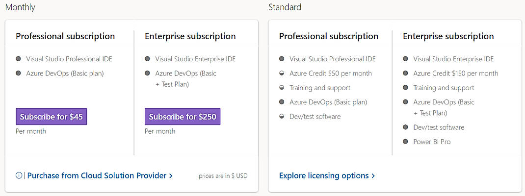525x196 pixels.
Task: Click 'Azure DevOps (Basic + Test Plan)' in Standard card
Action: pos(444,107)
